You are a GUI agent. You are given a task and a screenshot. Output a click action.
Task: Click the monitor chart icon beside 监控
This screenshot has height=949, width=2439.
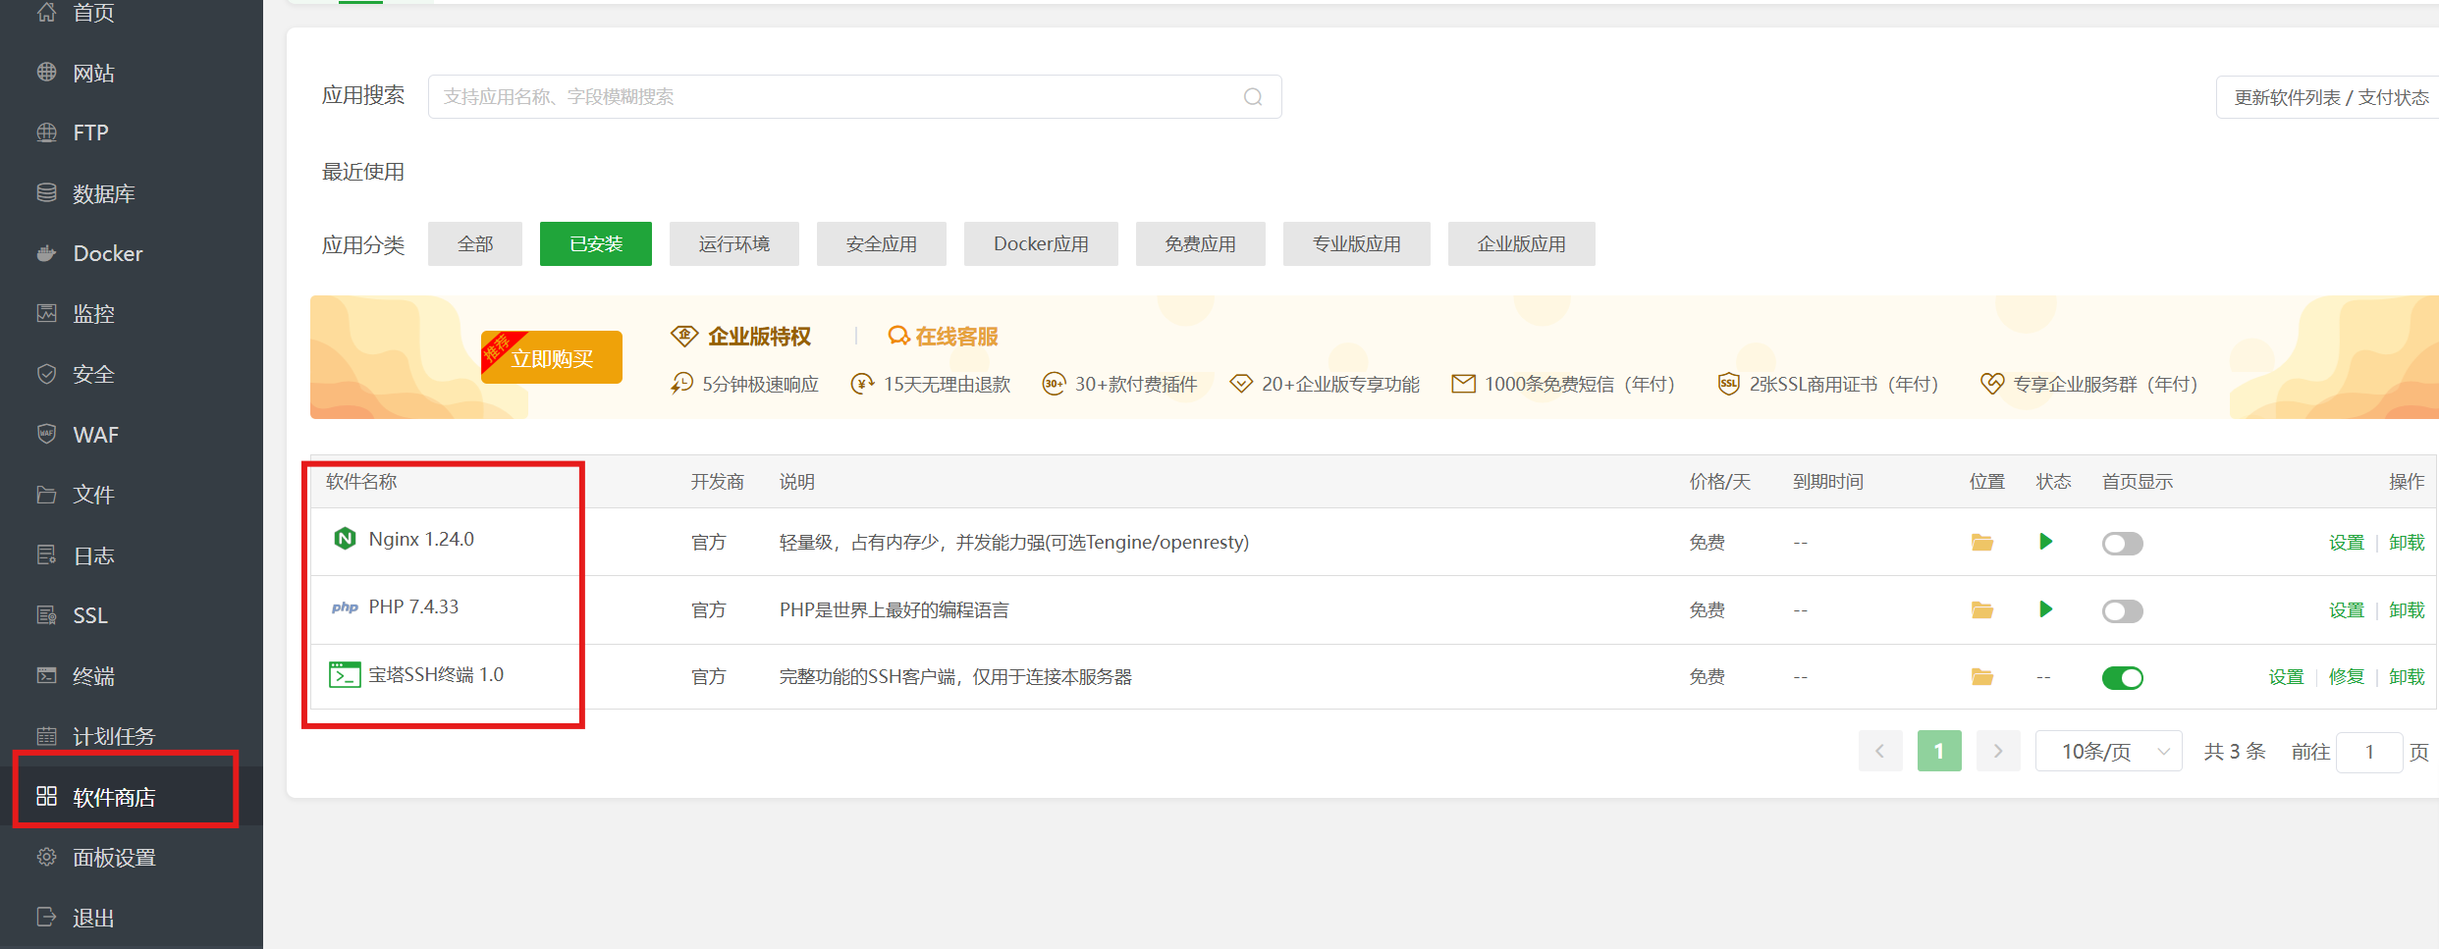46,313
